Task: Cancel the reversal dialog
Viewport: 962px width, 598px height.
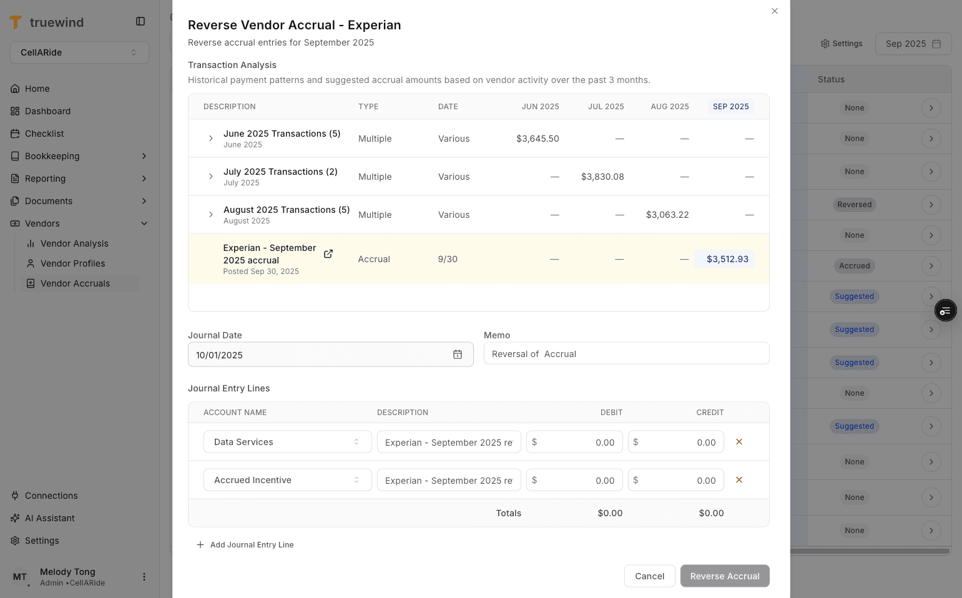Action: (650, 576)
